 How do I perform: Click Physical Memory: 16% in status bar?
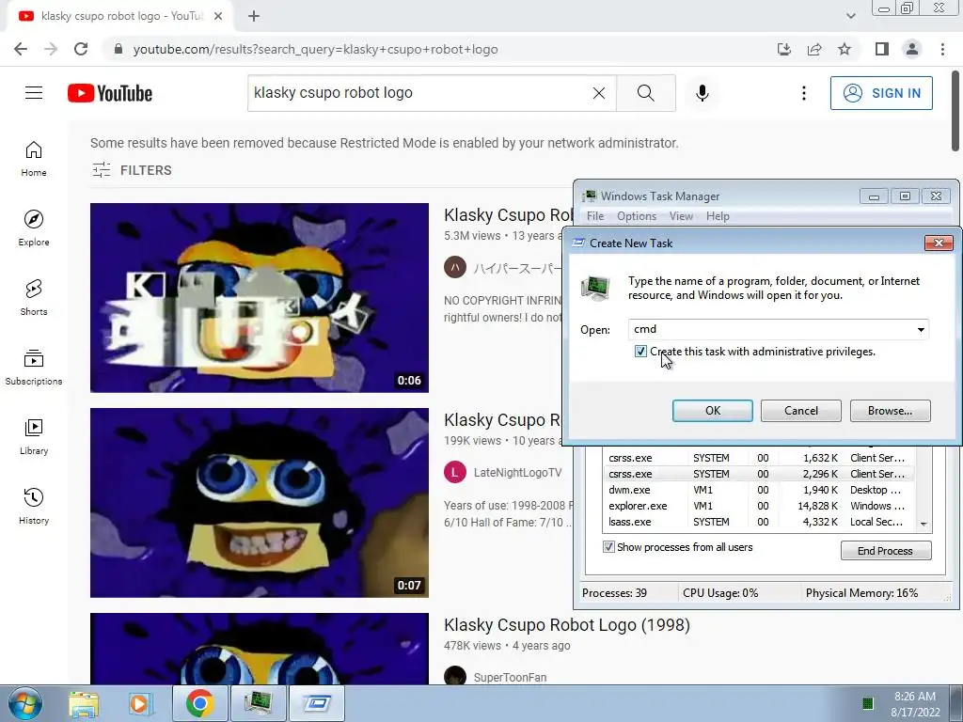861,593
